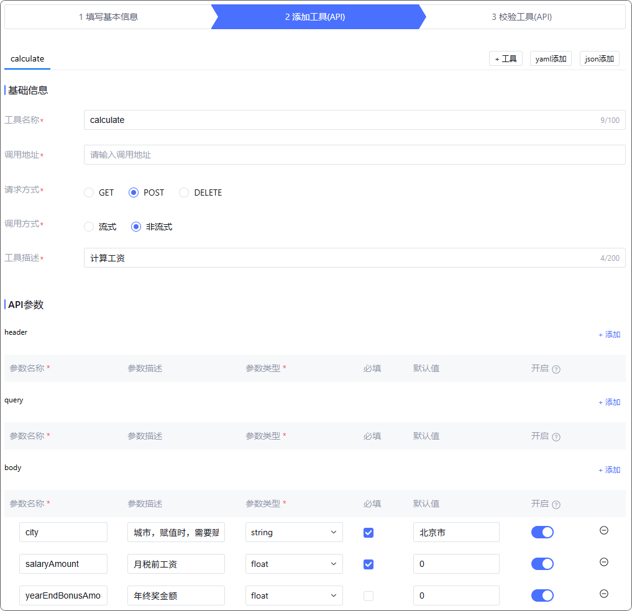The height and width of the screenshot is (611, 632).
Task: Turn off yearEndBonusAmount enable switch
Action: coord(542,595)
